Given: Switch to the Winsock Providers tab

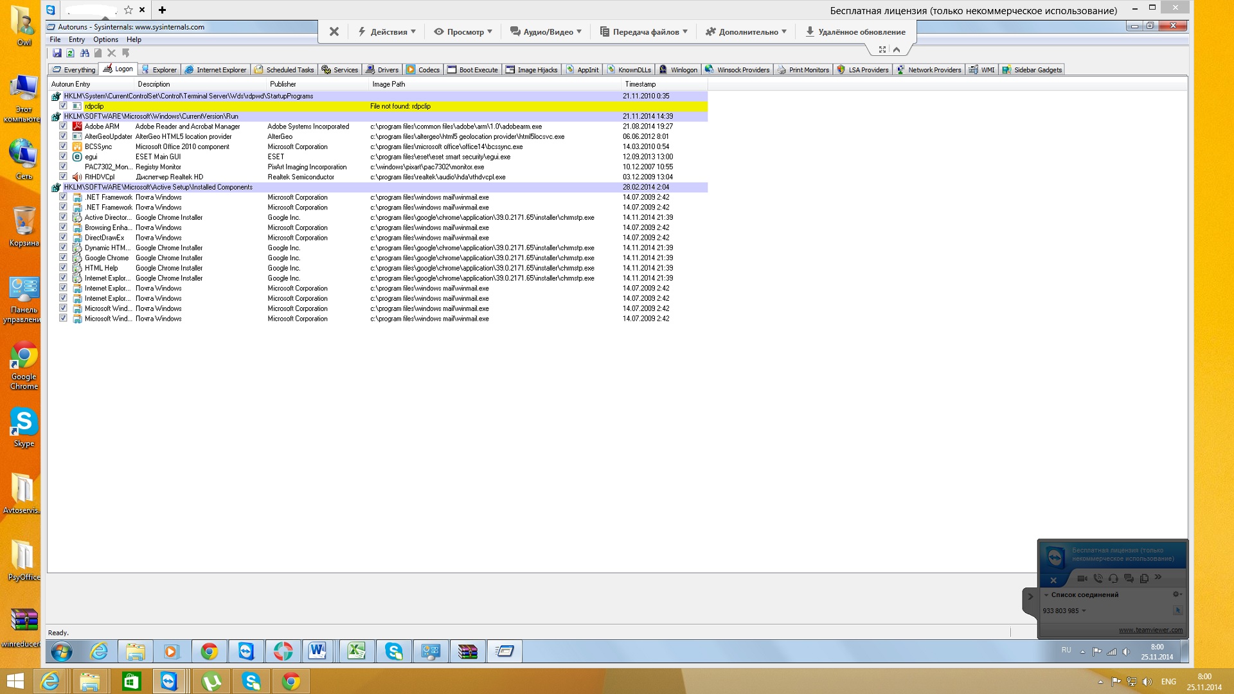Looking at the screenshot, I should click(x=737, y=69).
